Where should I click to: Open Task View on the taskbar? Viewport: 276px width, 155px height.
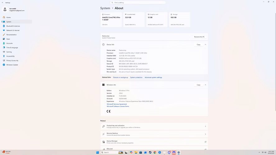click(x=126, y=153)
